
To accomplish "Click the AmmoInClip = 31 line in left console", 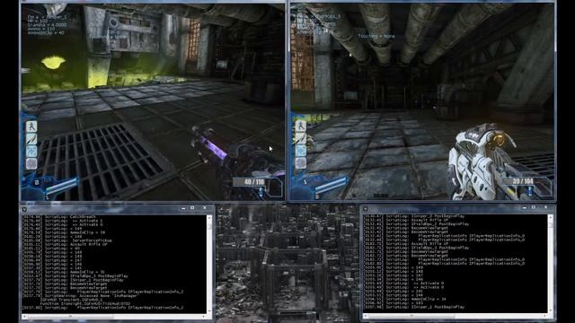I will 64,272.
